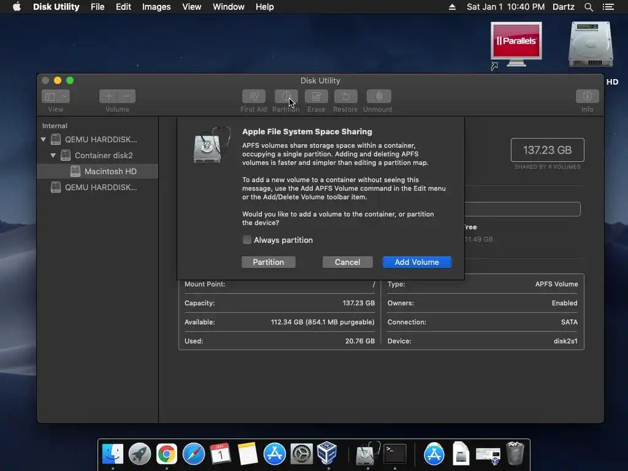Open the Disk Utility application menu
Image resolution: width=628 pixels, height=471 pixels.
click(x=56, y=7)
